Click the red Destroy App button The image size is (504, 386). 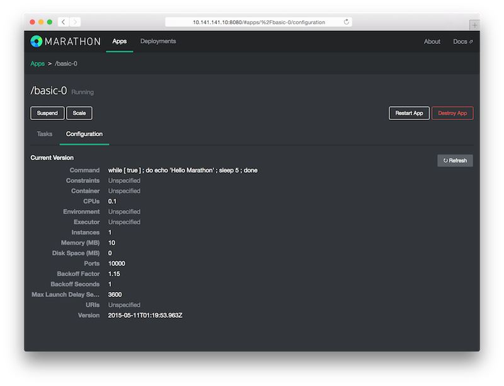(452, 113)
